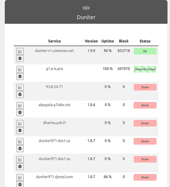Click globe icon for dharma.ynh.fr

(20, 131)
